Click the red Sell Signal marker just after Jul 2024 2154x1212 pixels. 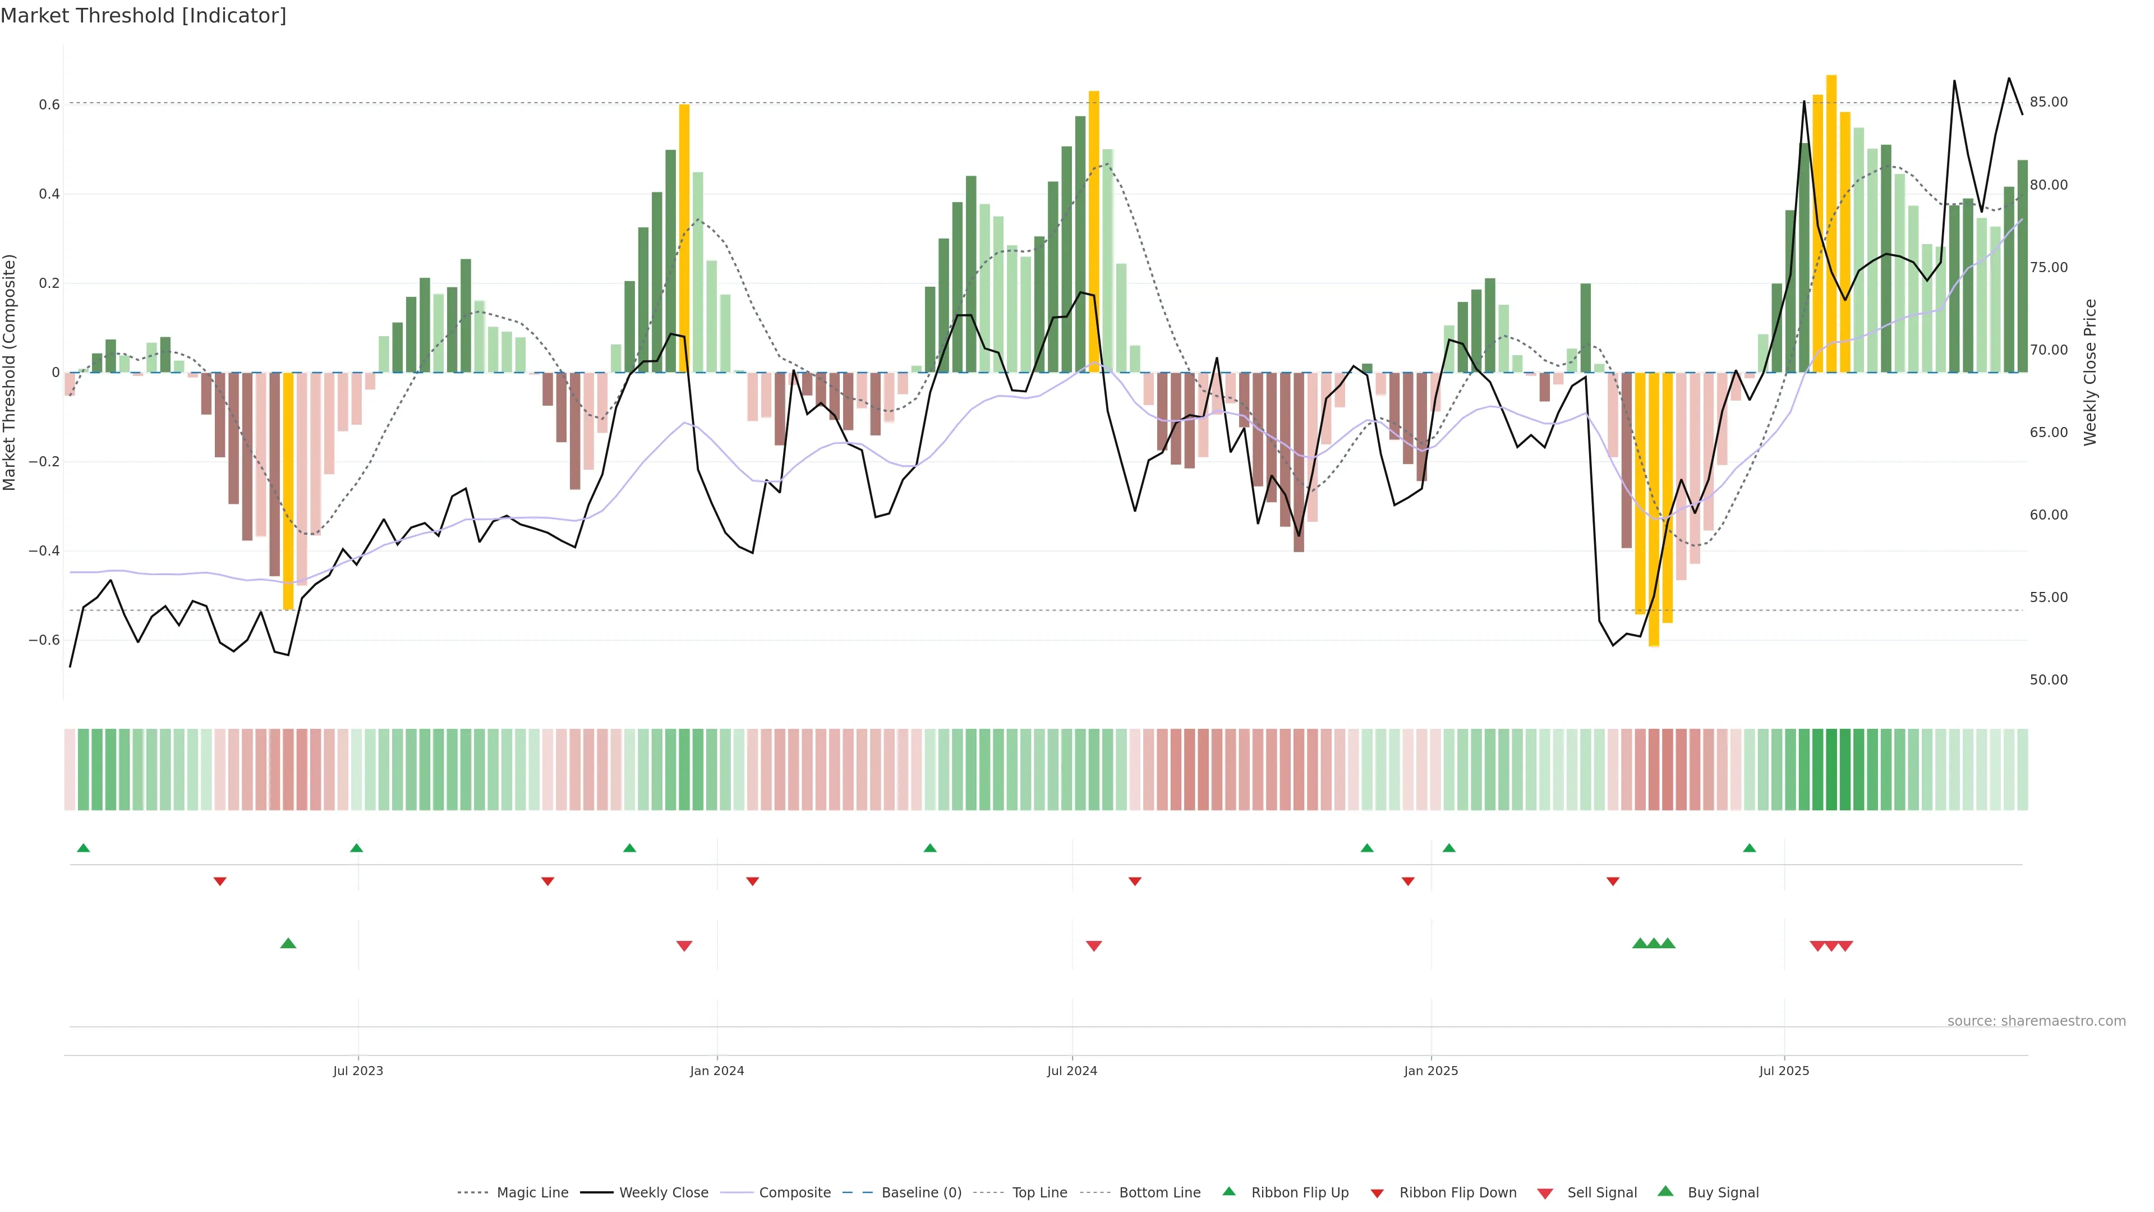click(x=1094, y=946)
